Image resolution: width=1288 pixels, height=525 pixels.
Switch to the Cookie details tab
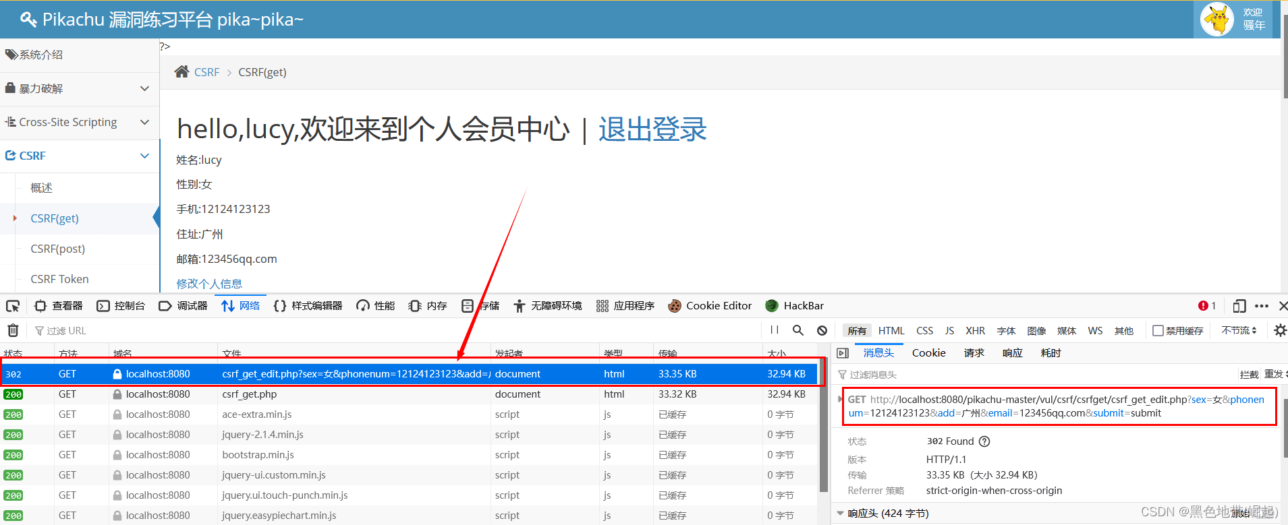[x=929, y=353]
